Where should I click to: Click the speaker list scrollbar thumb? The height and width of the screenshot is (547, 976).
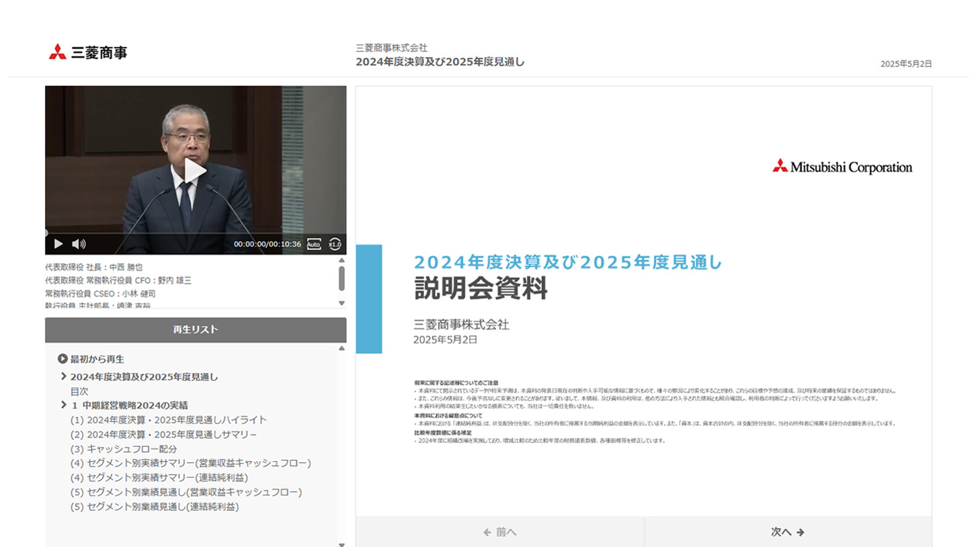pyautogui.click(x=341, y=278)
